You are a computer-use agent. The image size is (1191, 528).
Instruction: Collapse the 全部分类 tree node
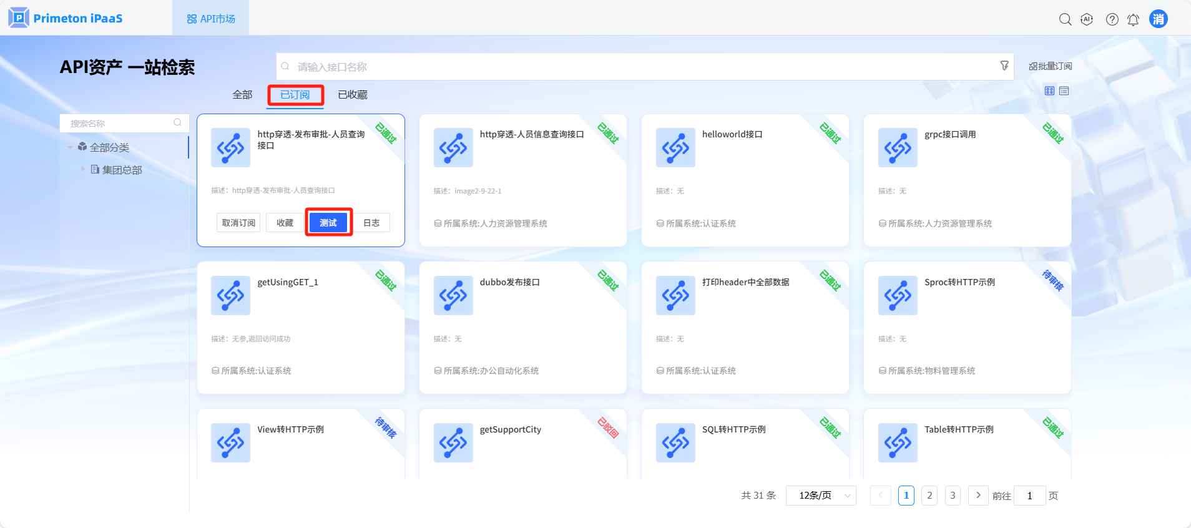point(70,148)
